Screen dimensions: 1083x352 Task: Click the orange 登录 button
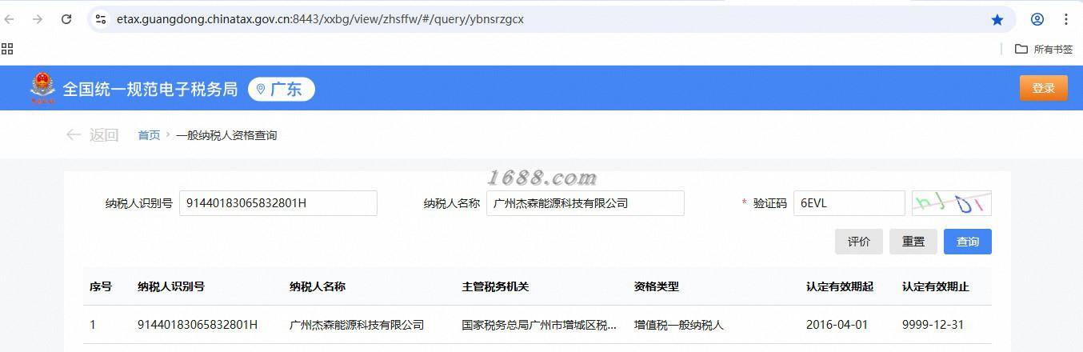click(x=1043, y=88)
